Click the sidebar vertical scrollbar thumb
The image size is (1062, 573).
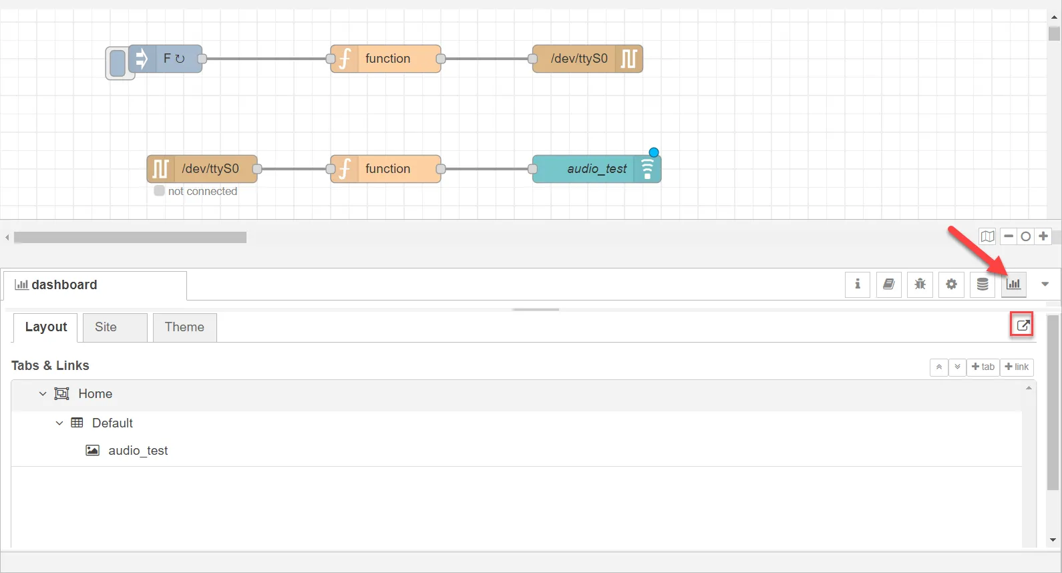(x=1053, y=403)
